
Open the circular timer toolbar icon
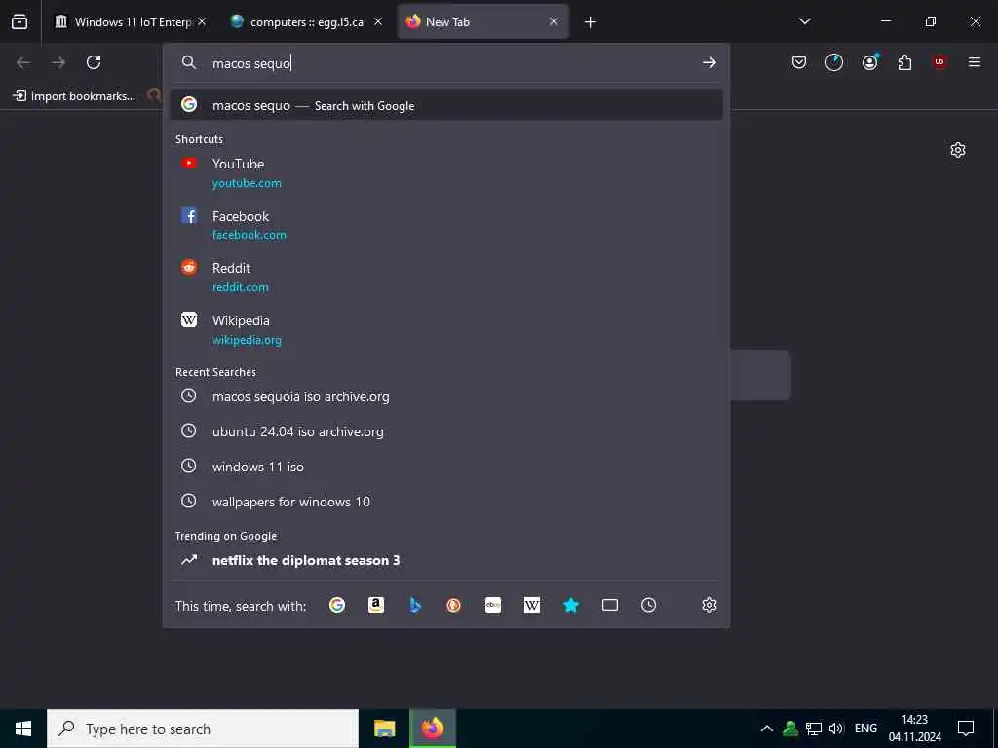(834, 62)
